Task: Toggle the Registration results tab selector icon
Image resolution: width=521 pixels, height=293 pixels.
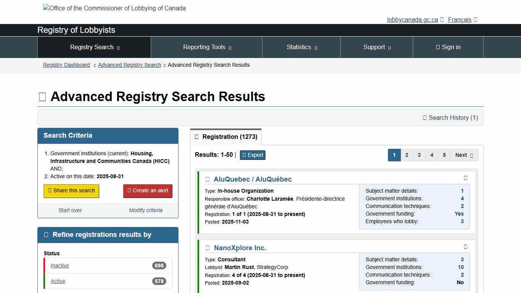Action: pyautogui.click(x=197, y=137)
